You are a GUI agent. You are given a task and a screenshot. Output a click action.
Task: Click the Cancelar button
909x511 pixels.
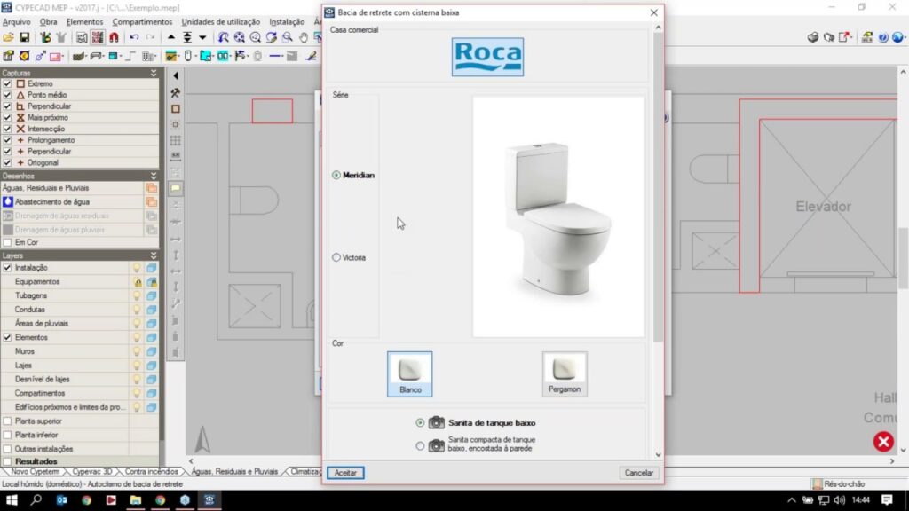[x=639, y=473]
